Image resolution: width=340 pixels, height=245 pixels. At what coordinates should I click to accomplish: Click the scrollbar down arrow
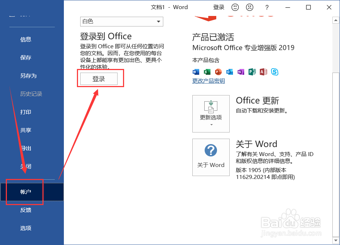336,240
